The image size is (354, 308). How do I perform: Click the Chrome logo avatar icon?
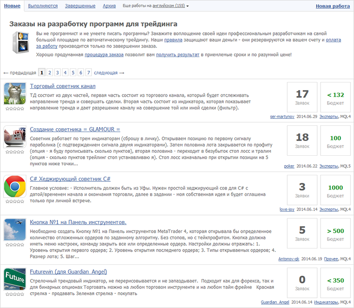coord(15,186)
